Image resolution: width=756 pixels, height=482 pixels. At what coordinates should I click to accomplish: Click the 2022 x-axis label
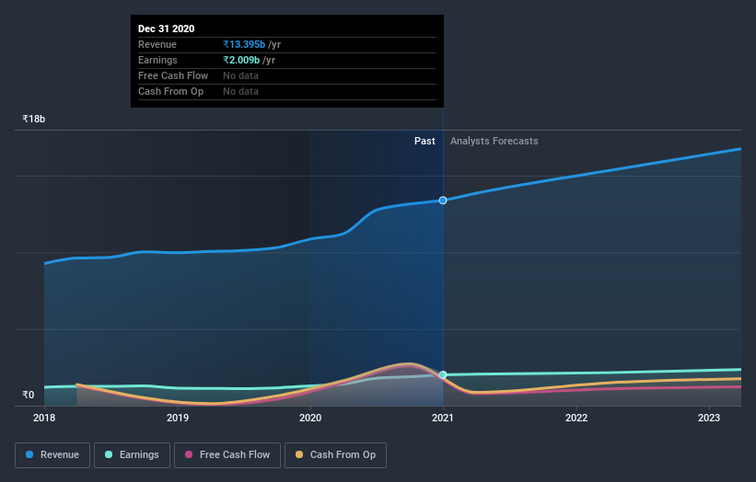[576, 418]
